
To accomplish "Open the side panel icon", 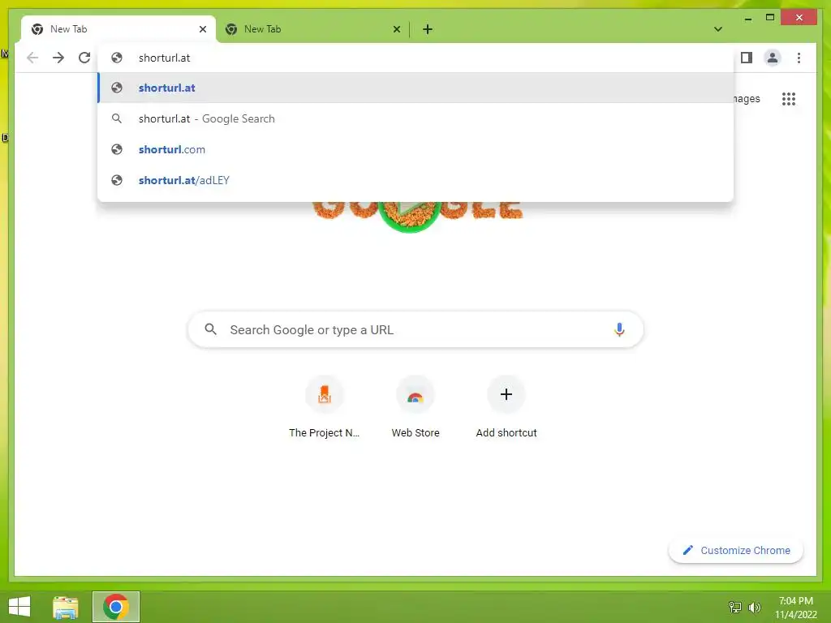I will point(747,58).
